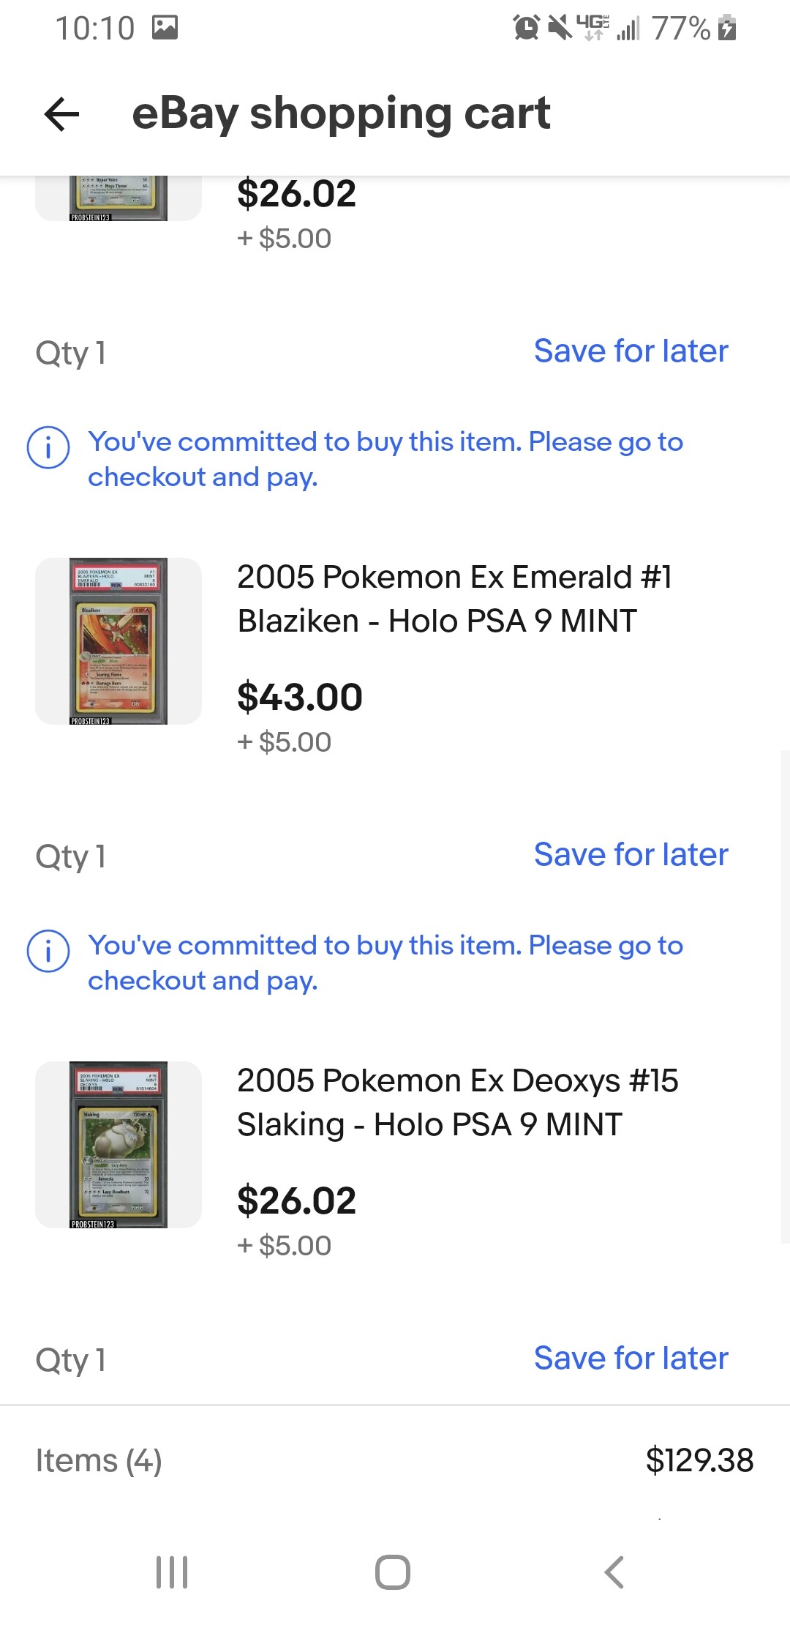Tap the back arrow in the header
This screenshot has width=790, height=1625.
[61, 113]
